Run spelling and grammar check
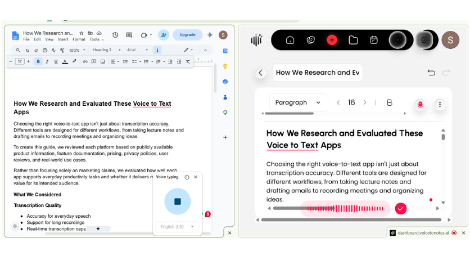Viewport: 470px width, 265px height. (x=53, y=50)
